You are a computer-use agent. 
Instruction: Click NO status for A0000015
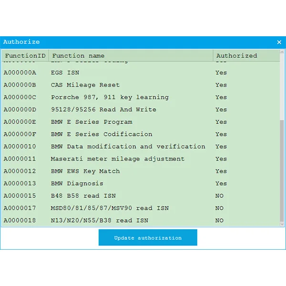[x=219, y=196]
